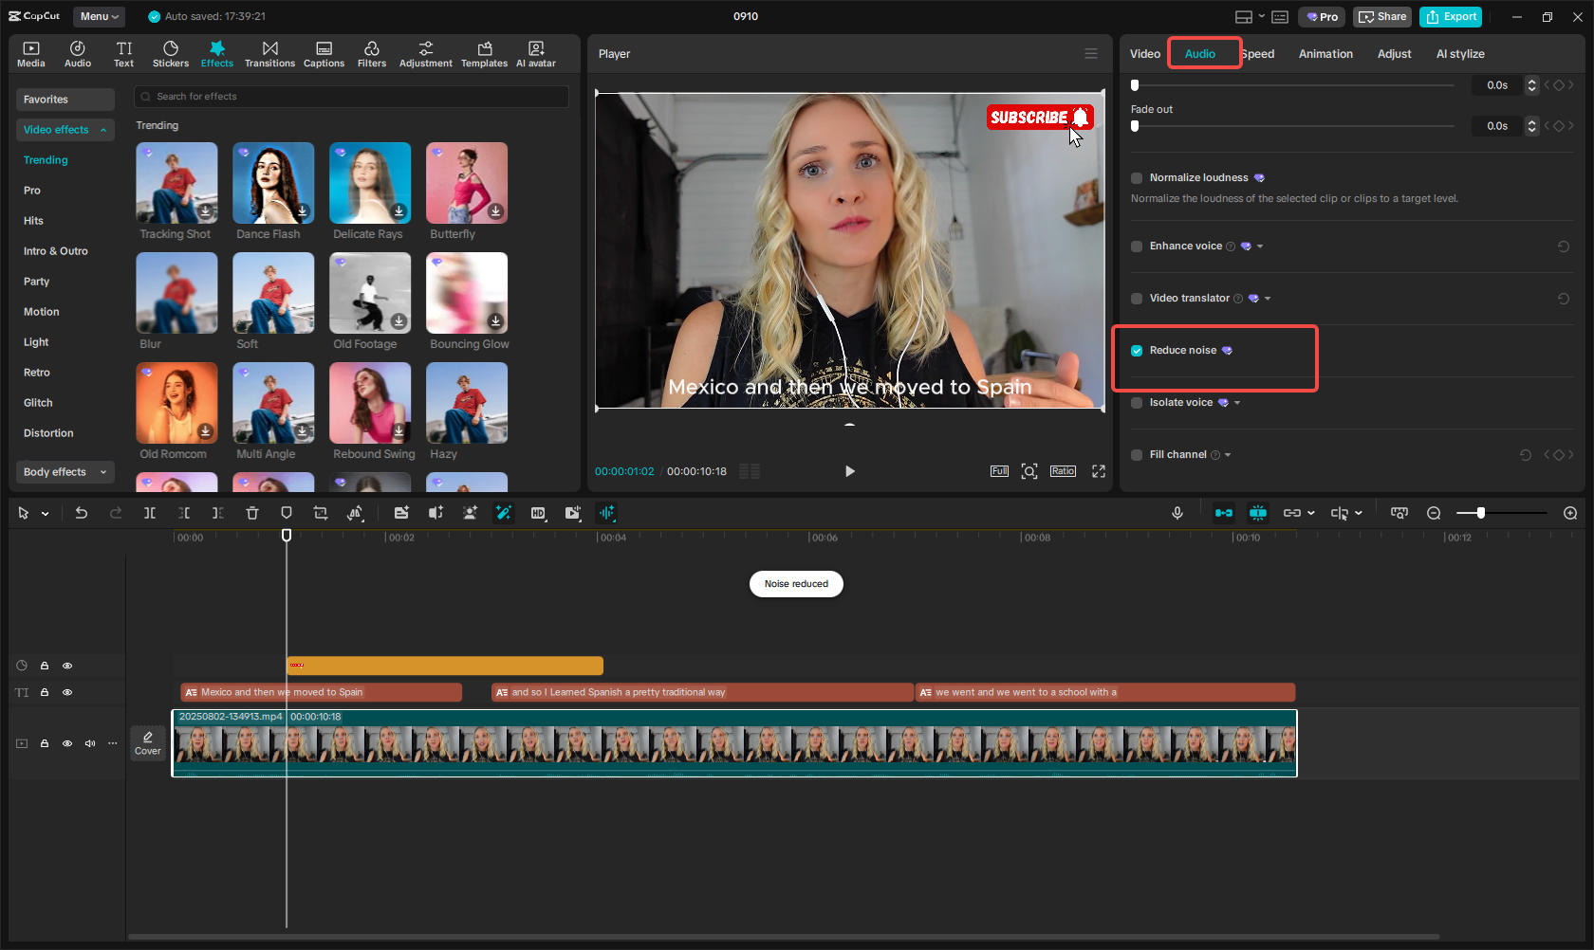Switch to the Adjust tab
The image size is (1594, 950).
pyautogui.click(x=1394, y=54)
